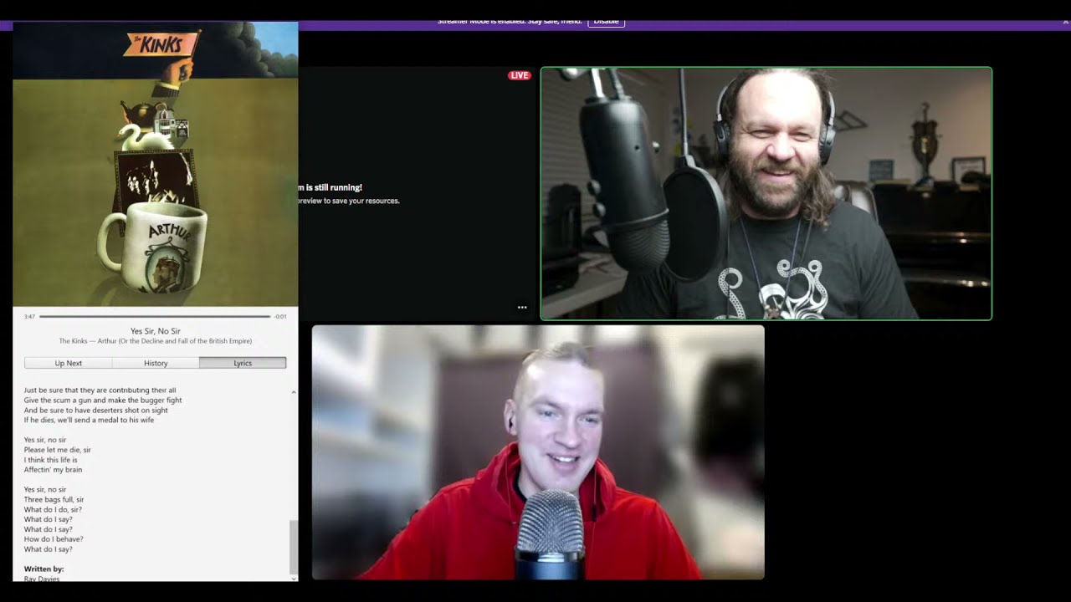
Task: Click the song title 'Yes Sir, No Sir'
Action: [156, 331]
